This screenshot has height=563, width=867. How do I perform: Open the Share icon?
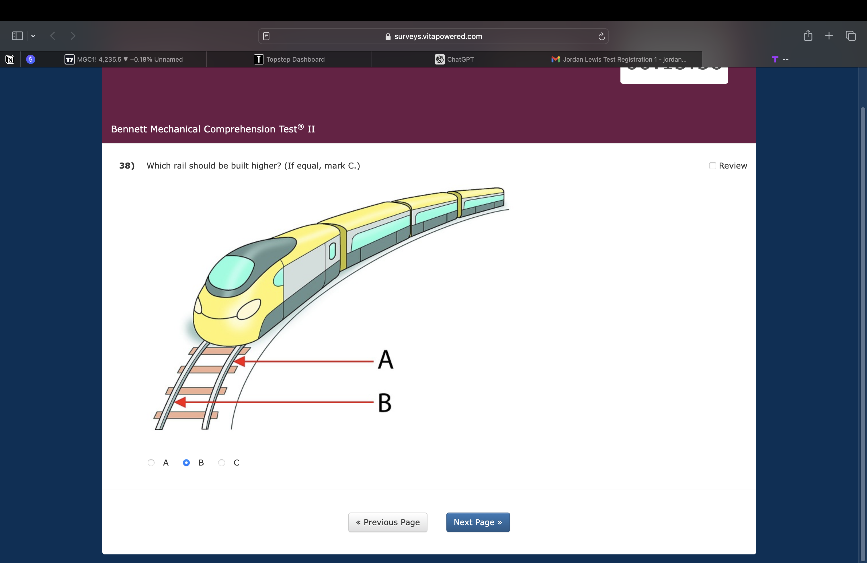coord(808,35)
